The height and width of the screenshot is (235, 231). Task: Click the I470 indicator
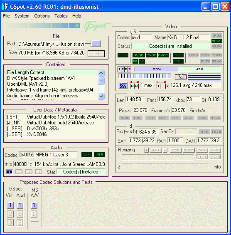coord(216,55)
